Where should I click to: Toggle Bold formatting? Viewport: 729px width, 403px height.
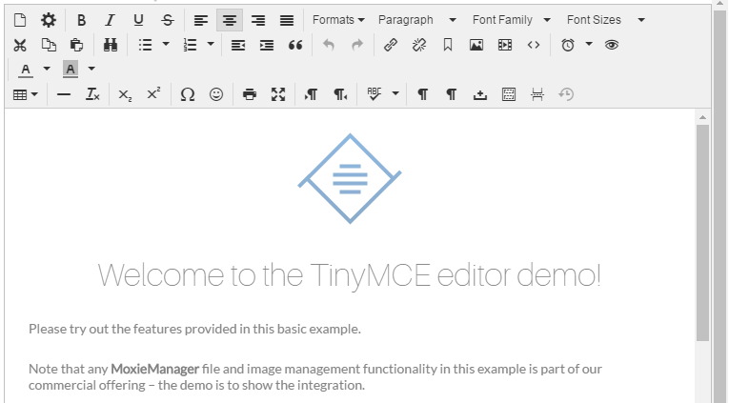81,20
